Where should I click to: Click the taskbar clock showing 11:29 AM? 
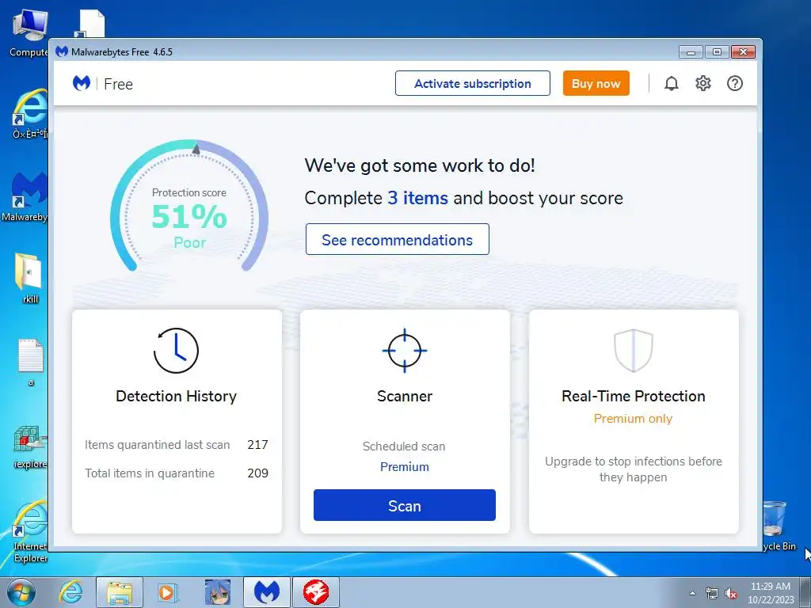(x=770, y=592)
